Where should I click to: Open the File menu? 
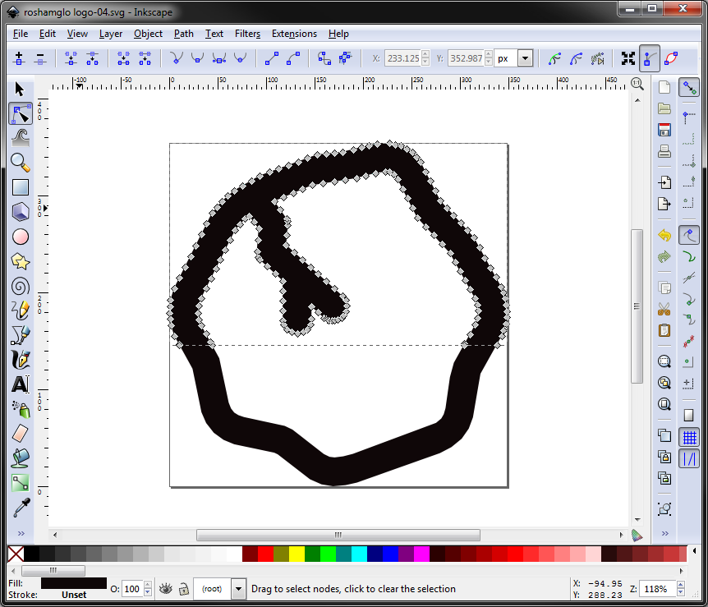21,34
